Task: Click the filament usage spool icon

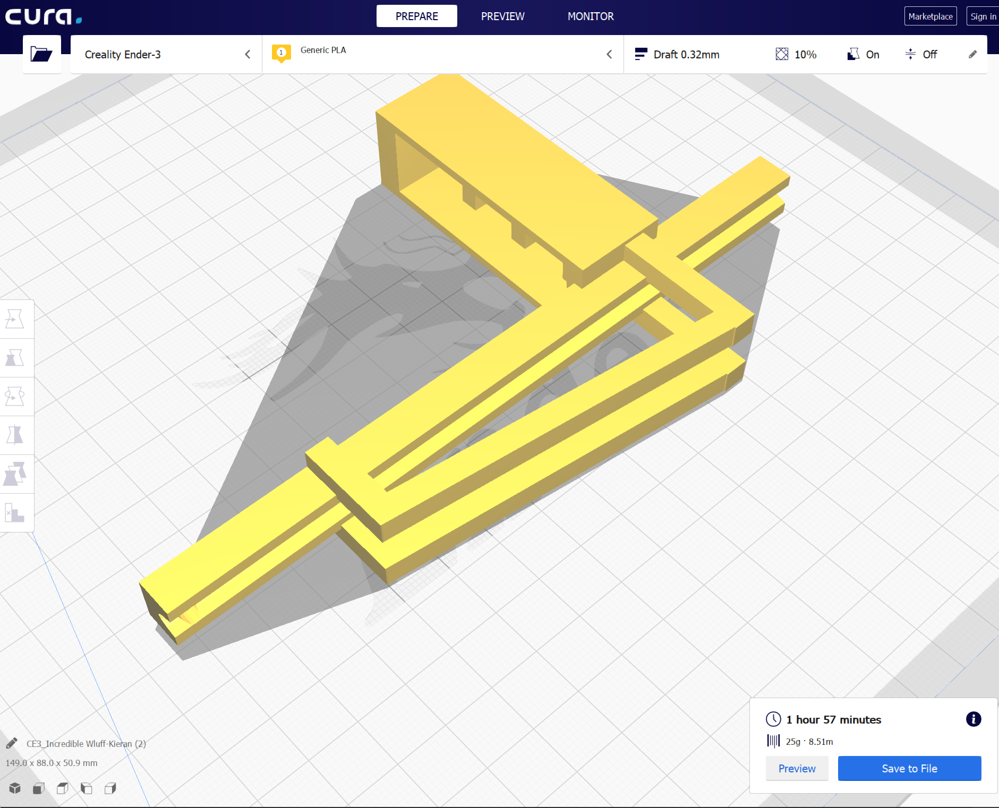Action: tap(773, 741)
